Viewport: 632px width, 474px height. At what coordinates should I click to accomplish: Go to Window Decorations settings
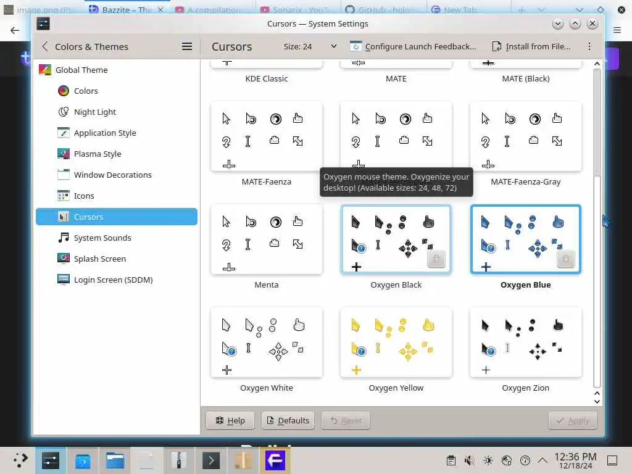(117, 175)
